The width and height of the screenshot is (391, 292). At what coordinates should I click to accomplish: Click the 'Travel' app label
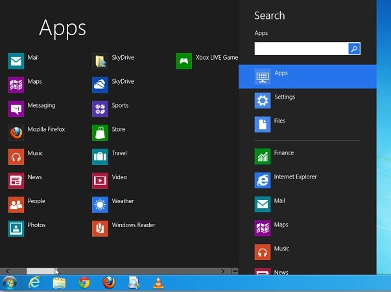pos(119,153)
